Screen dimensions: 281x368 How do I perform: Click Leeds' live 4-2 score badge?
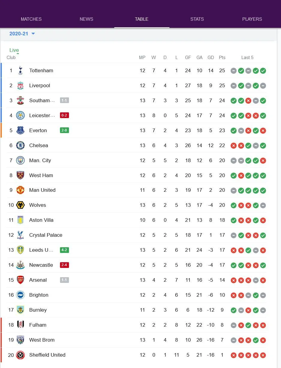(x=64, y=250)
